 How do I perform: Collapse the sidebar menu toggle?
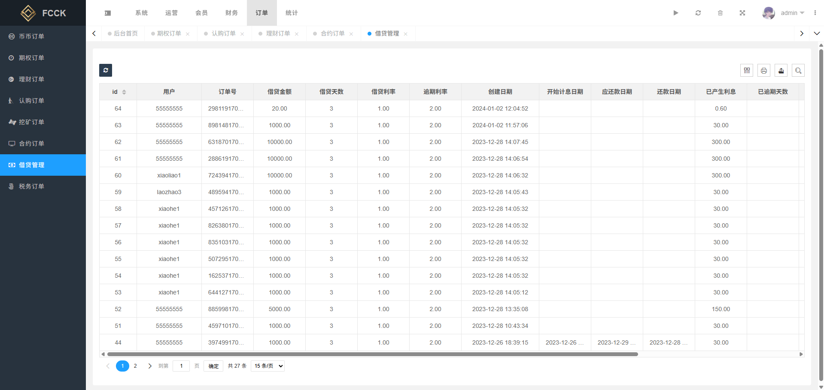pos(108,13)
